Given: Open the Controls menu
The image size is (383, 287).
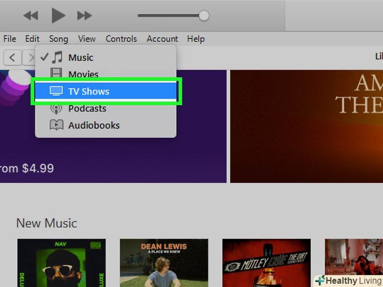Looking at the screenshot, I should point(121,39).
